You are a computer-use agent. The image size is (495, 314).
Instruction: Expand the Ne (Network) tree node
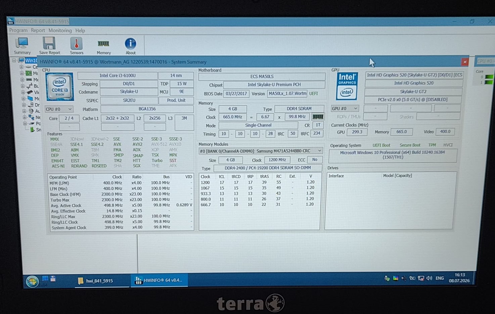[x=25, y=117]
